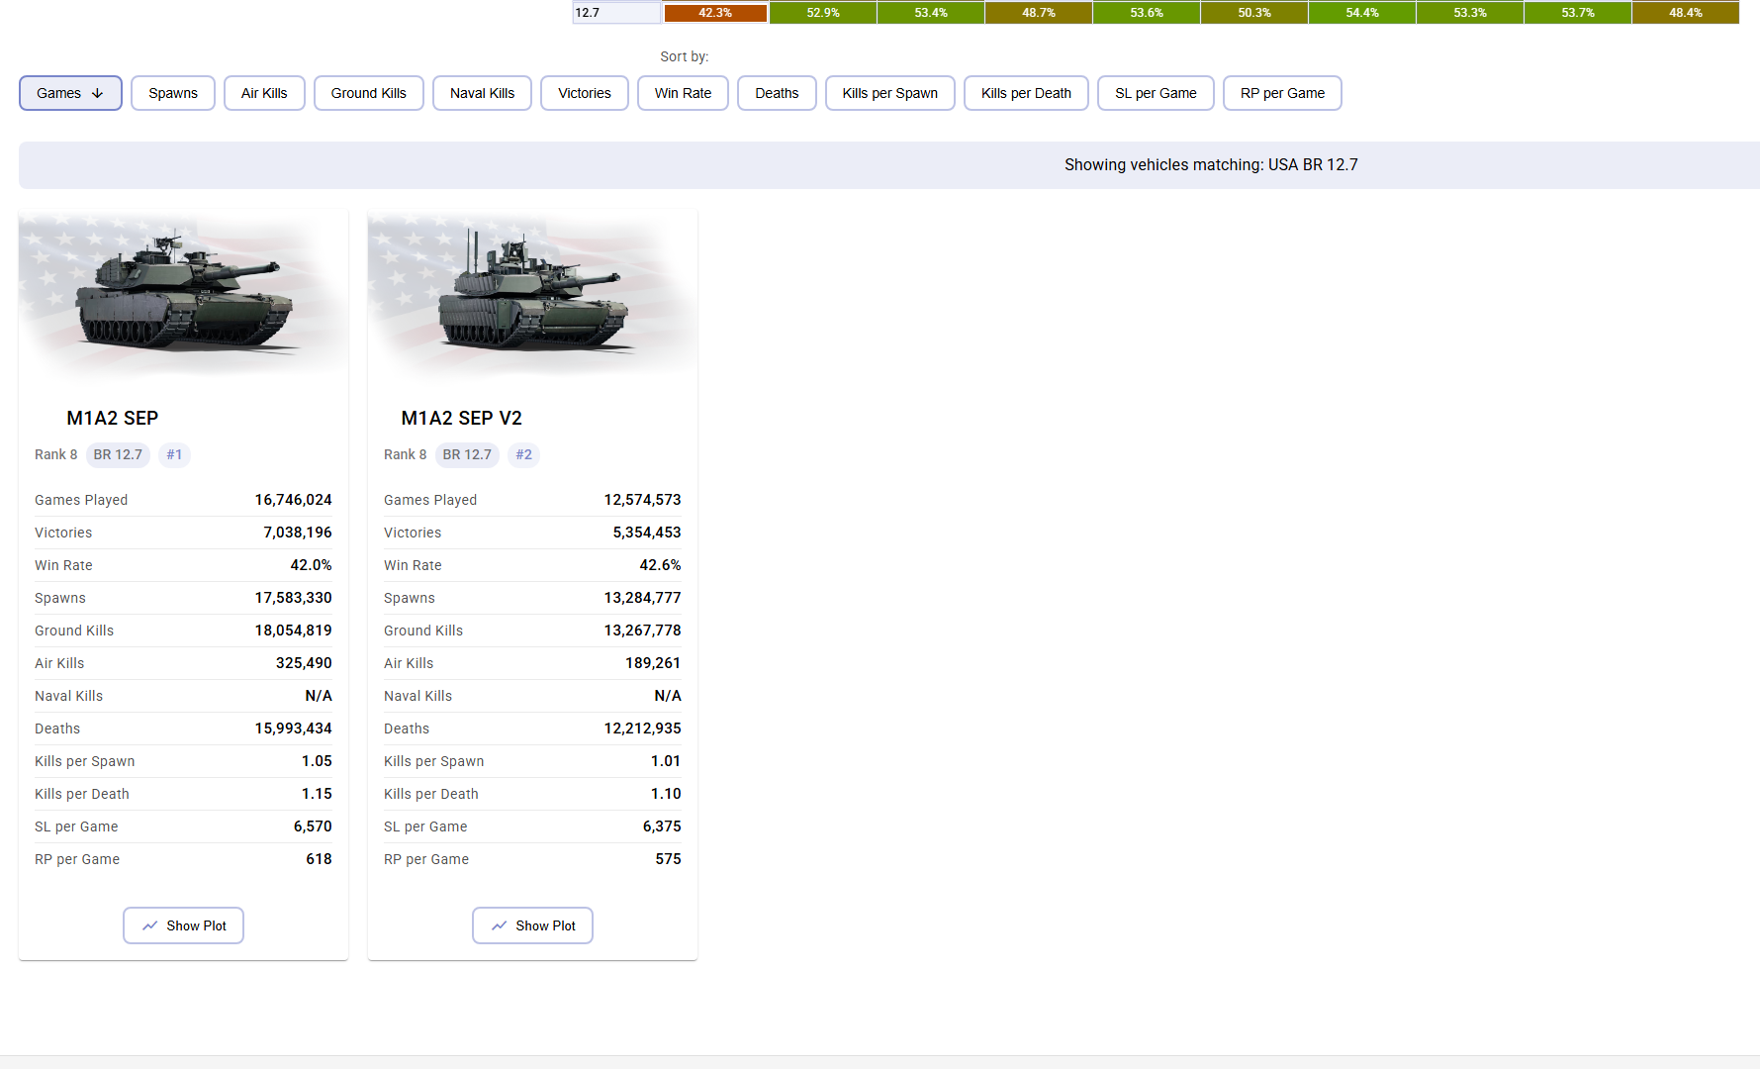
Task: Sort vehicles by RP per Game
Action: pos(1282,93)
